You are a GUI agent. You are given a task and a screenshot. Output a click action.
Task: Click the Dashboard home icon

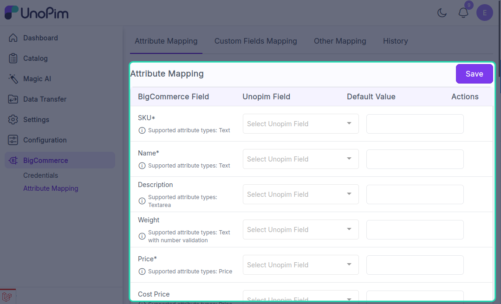[x=13, y=38]
